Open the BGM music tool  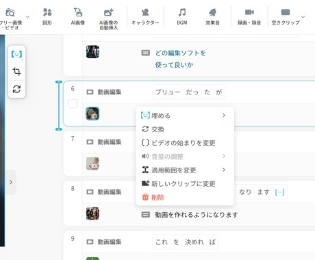[182, 16]
